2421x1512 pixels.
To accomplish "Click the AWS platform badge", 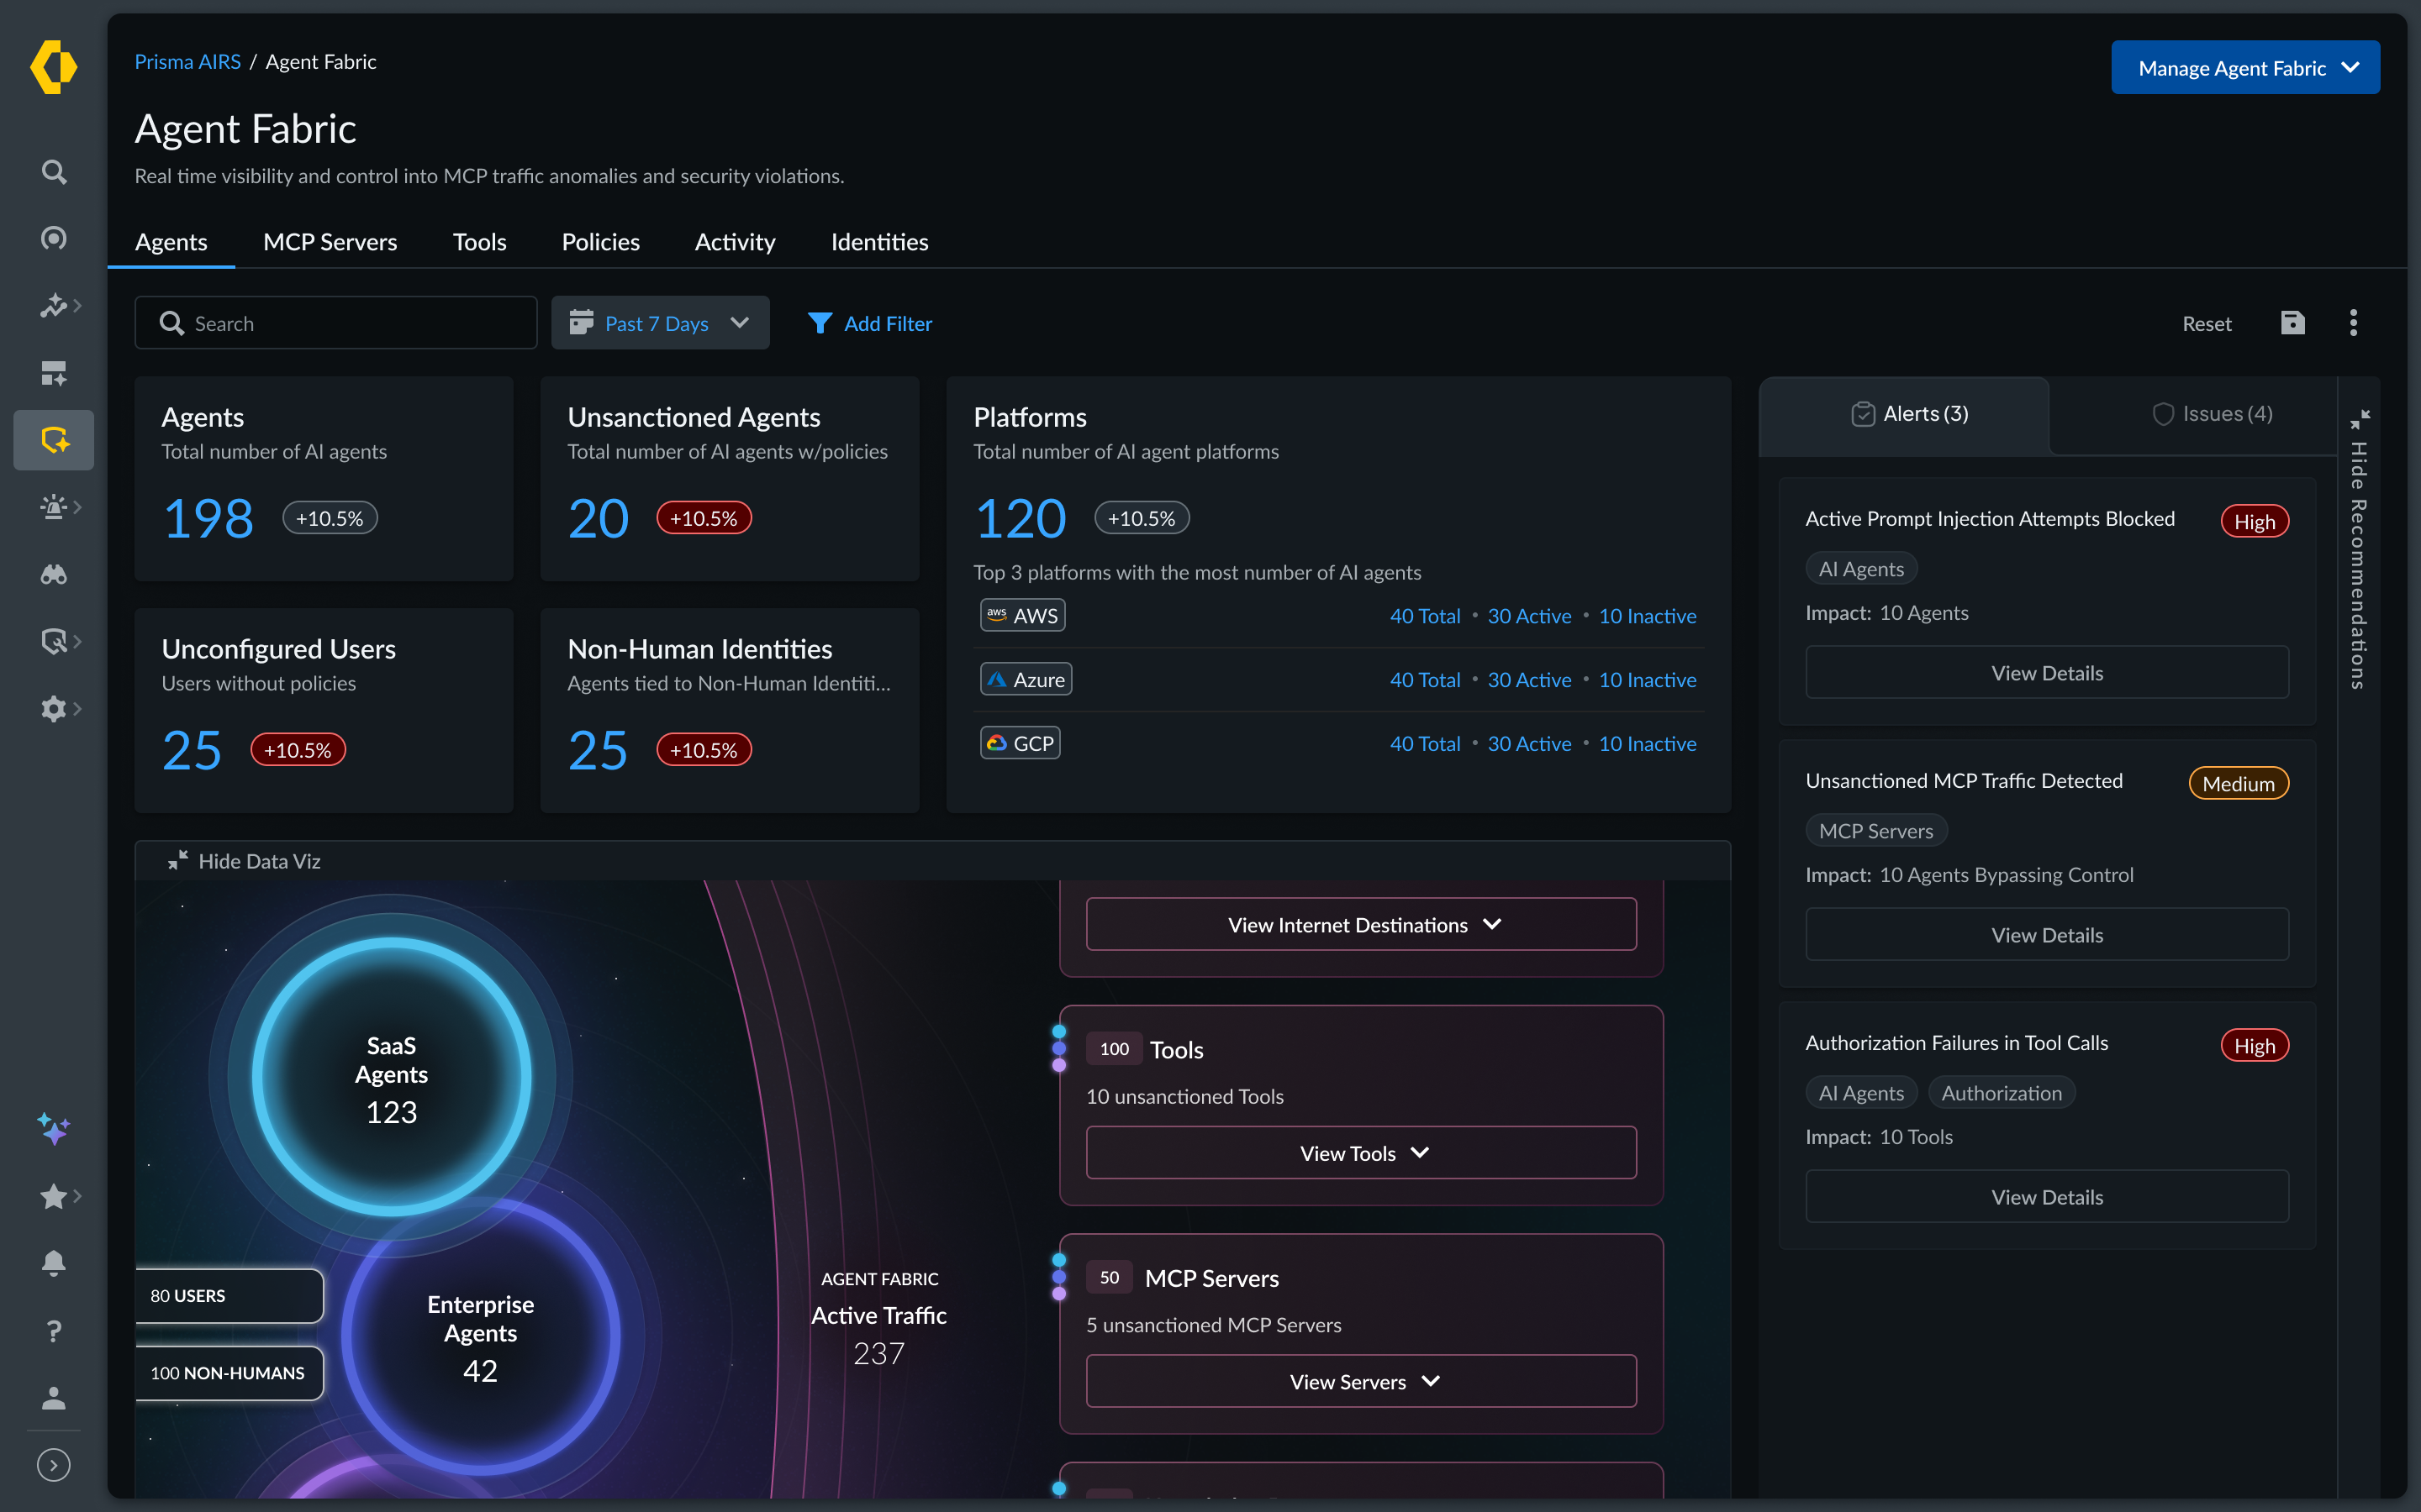I will (x=1022, y=615).
